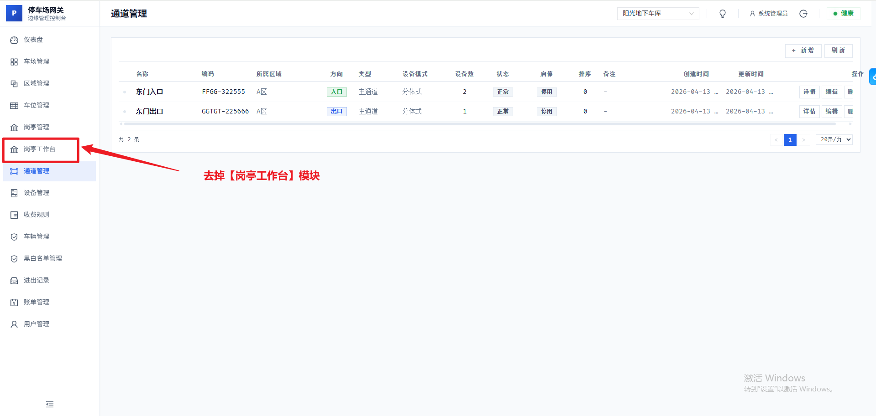876x416 pixels.
Task: Open the 阳光地下车库 parking lot dropdown
Action: (658, 14)
